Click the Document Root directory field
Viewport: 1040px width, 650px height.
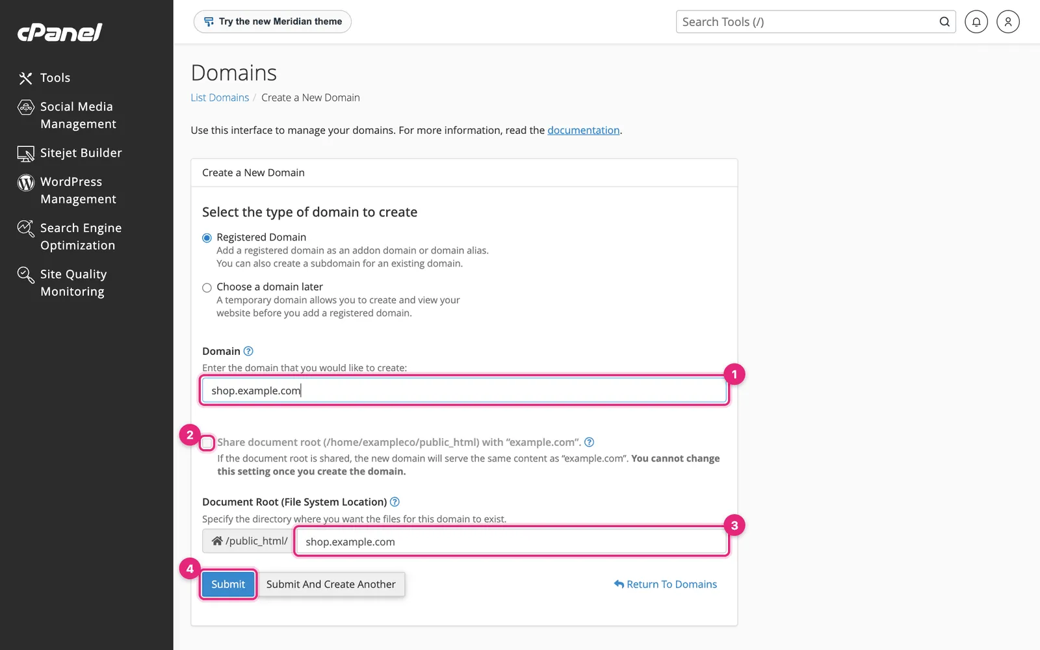point(512,541)
